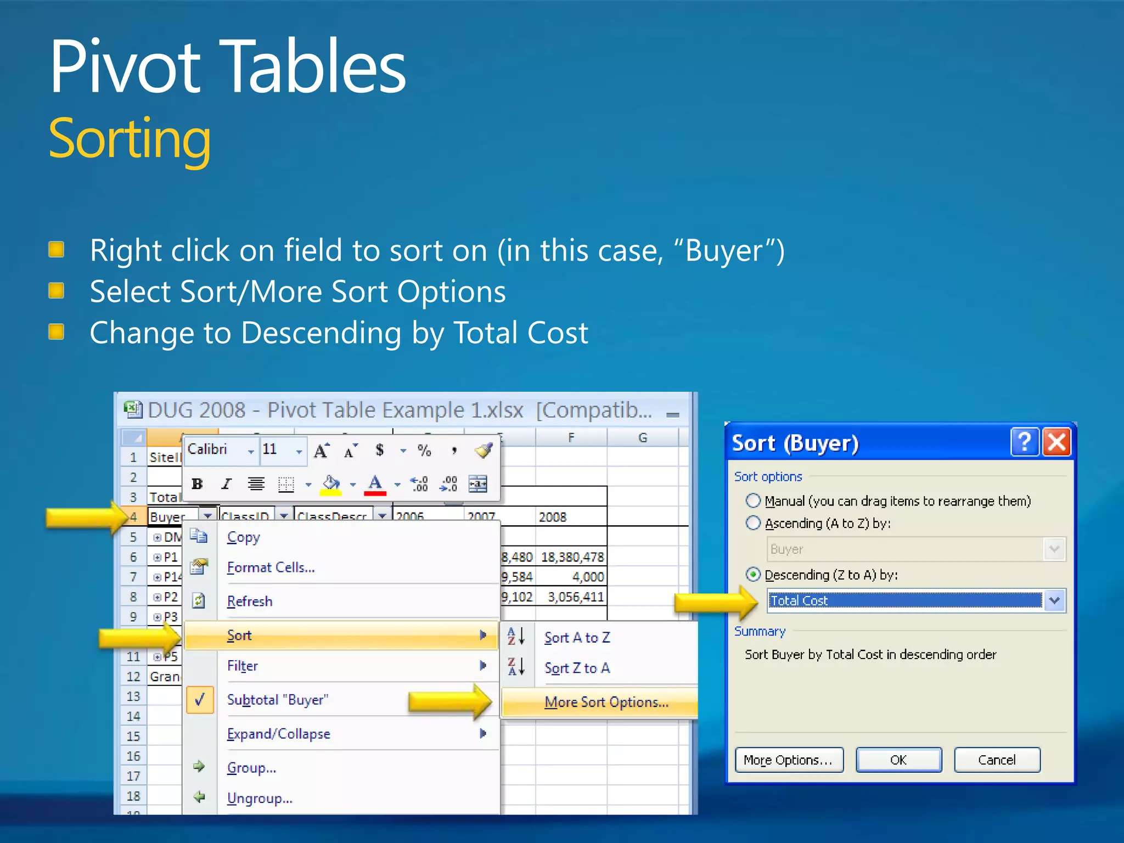This screenshot has height=843, width=1124.
Task: Open the accounting format dropdown arrow
Action: click(403, 451)
